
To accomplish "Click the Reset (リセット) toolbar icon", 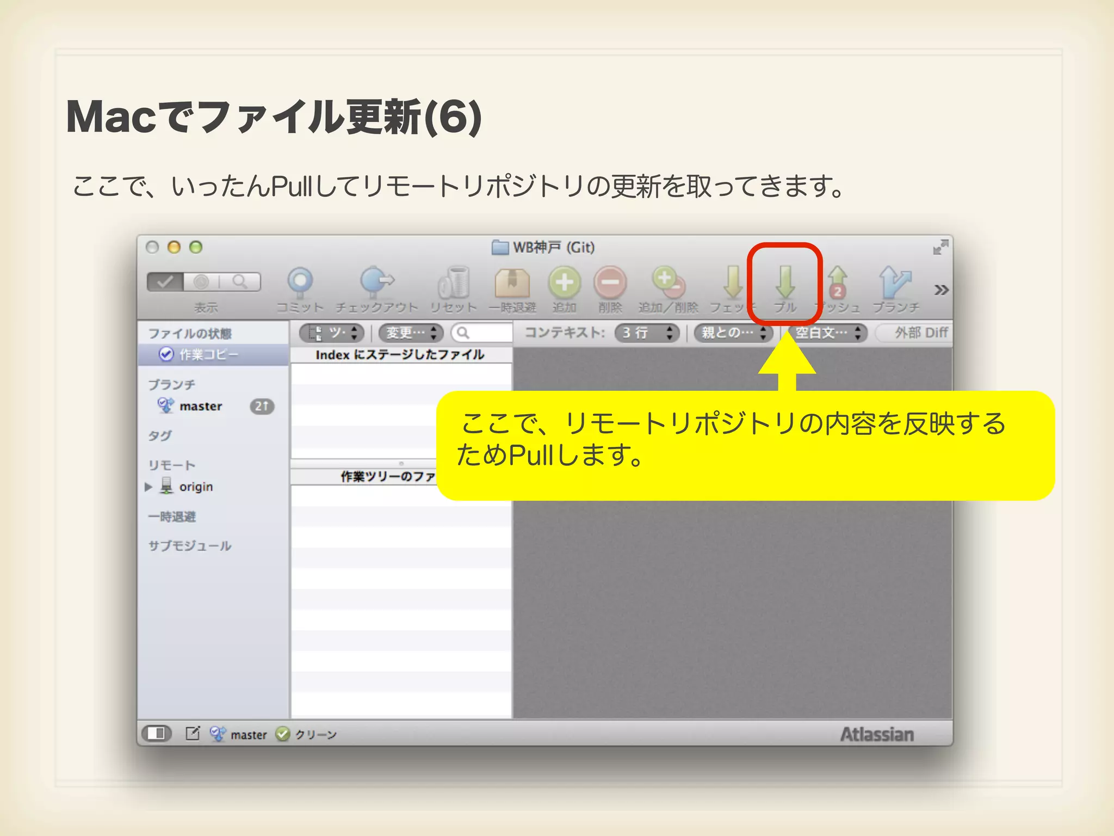I will [454, 283].
